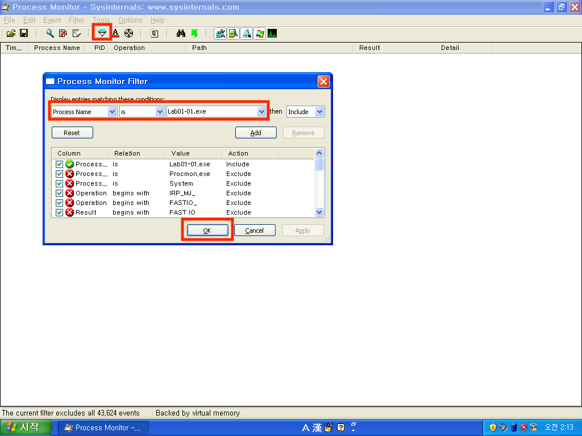The image size is (582, 436).
Task: Click the yellow security shield tray icon
Action: point(493,427)
